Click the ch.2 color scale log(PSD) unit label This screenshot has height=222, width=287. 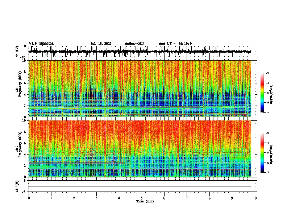tap(271, 154)
